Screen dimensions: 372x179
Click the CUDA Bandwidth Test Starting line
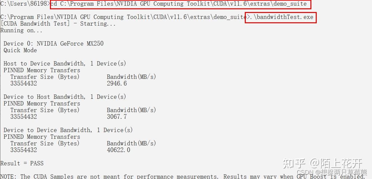[x=58, y=24]
